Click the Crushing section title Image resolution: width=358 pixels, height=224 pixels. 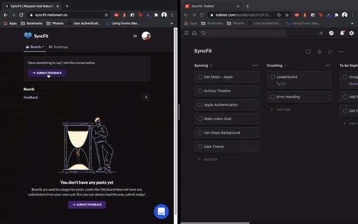(x=275, y=66)
